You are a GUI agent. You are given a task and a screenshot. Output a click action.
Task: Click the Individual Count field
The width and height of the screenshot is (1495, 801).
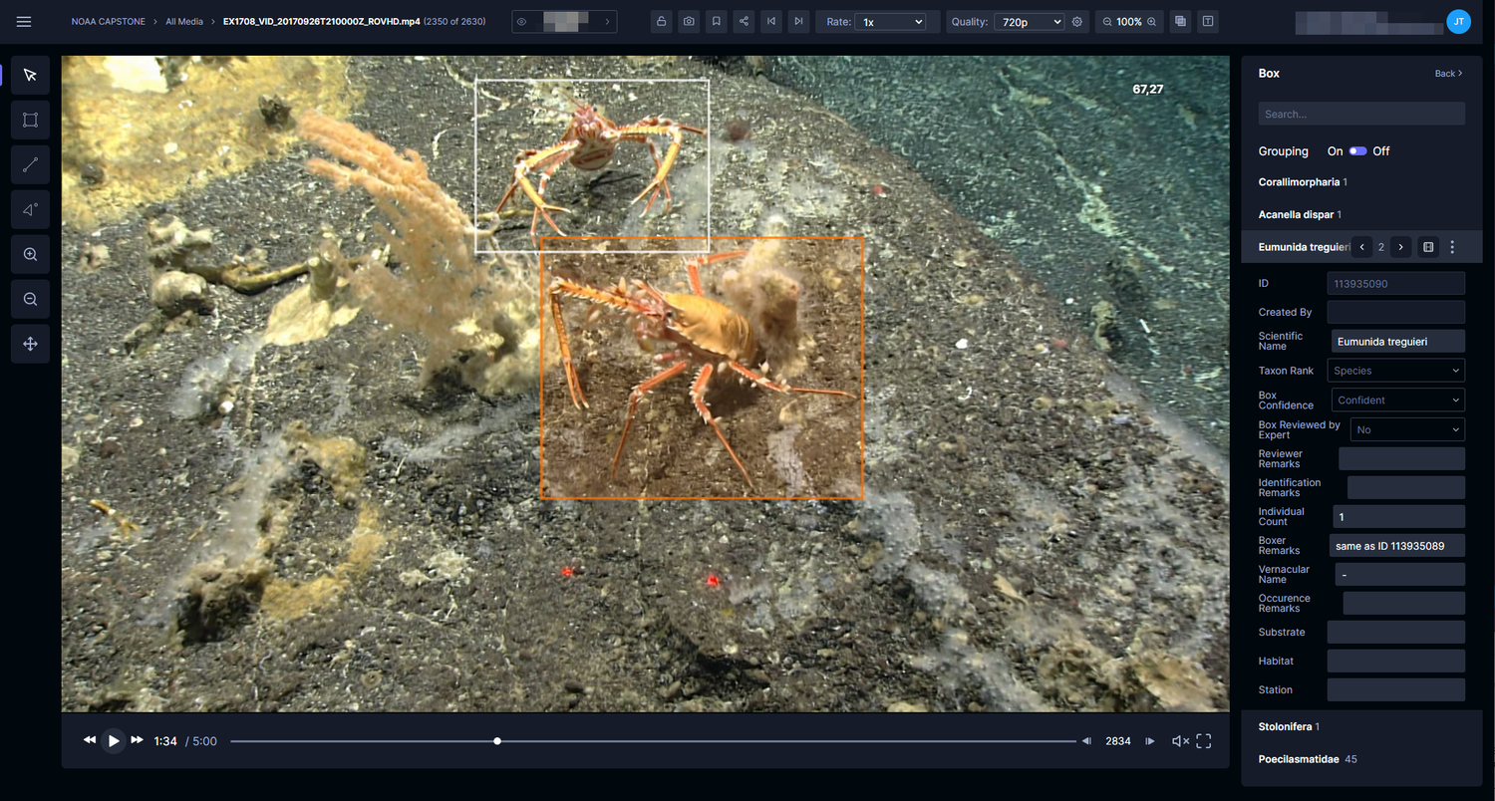coord(1398,517)
